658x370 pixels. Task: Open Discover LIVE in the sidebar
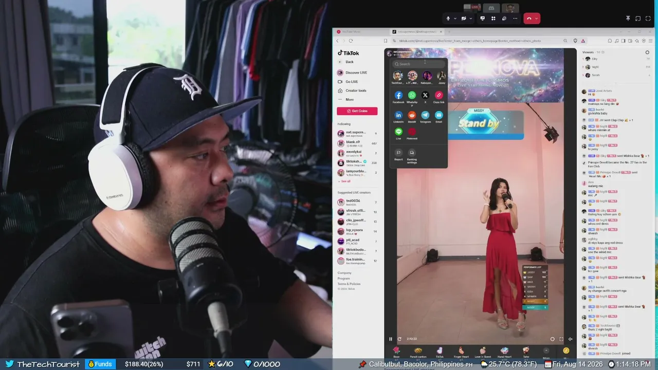pos(353,73)
